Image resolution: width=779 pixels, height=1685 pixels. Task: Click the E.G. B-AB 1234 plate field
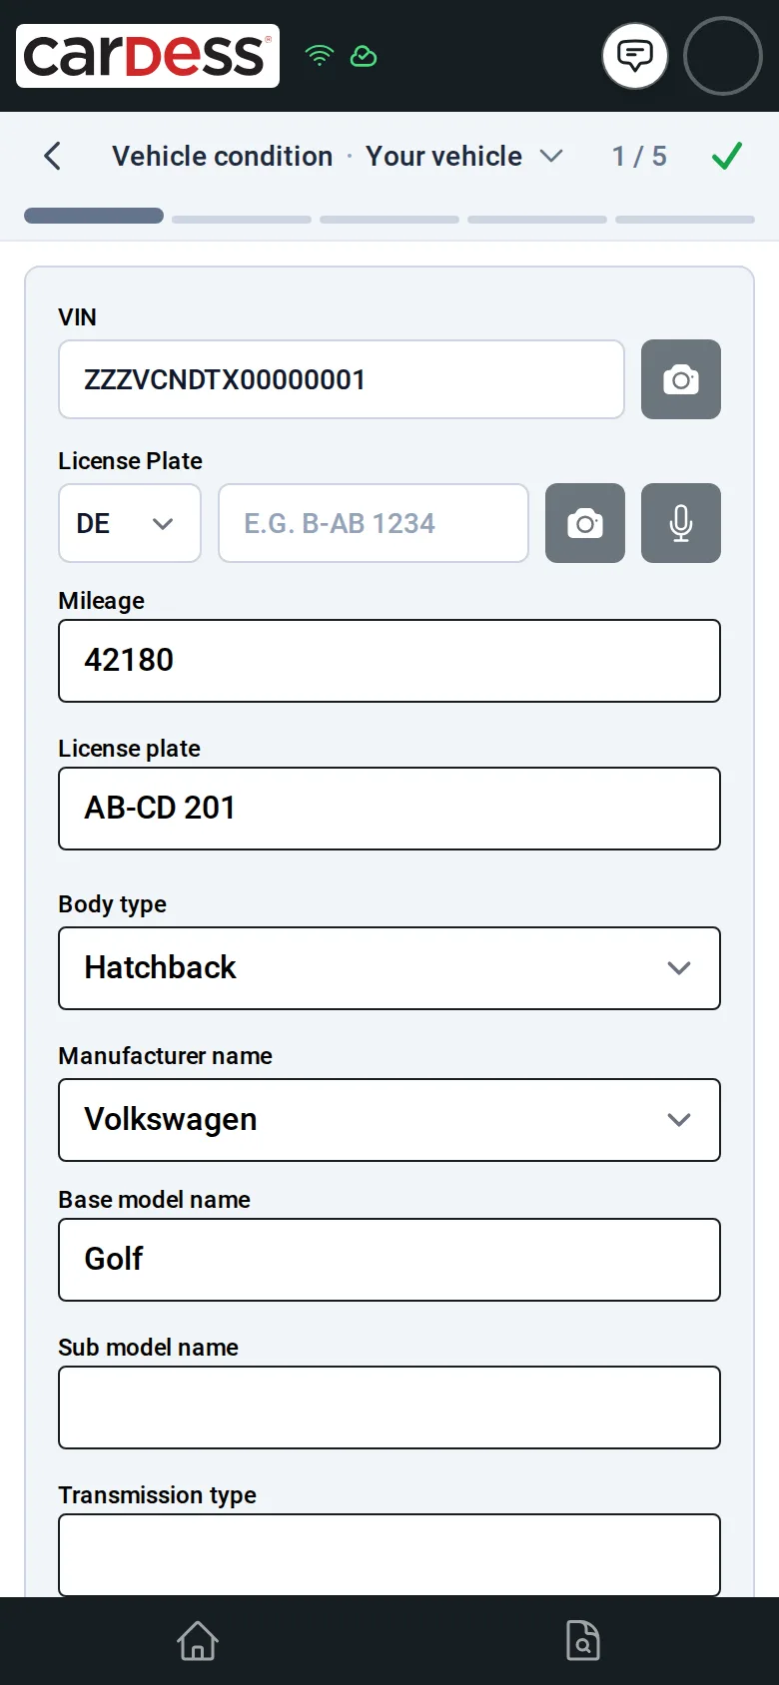(374, 523)
